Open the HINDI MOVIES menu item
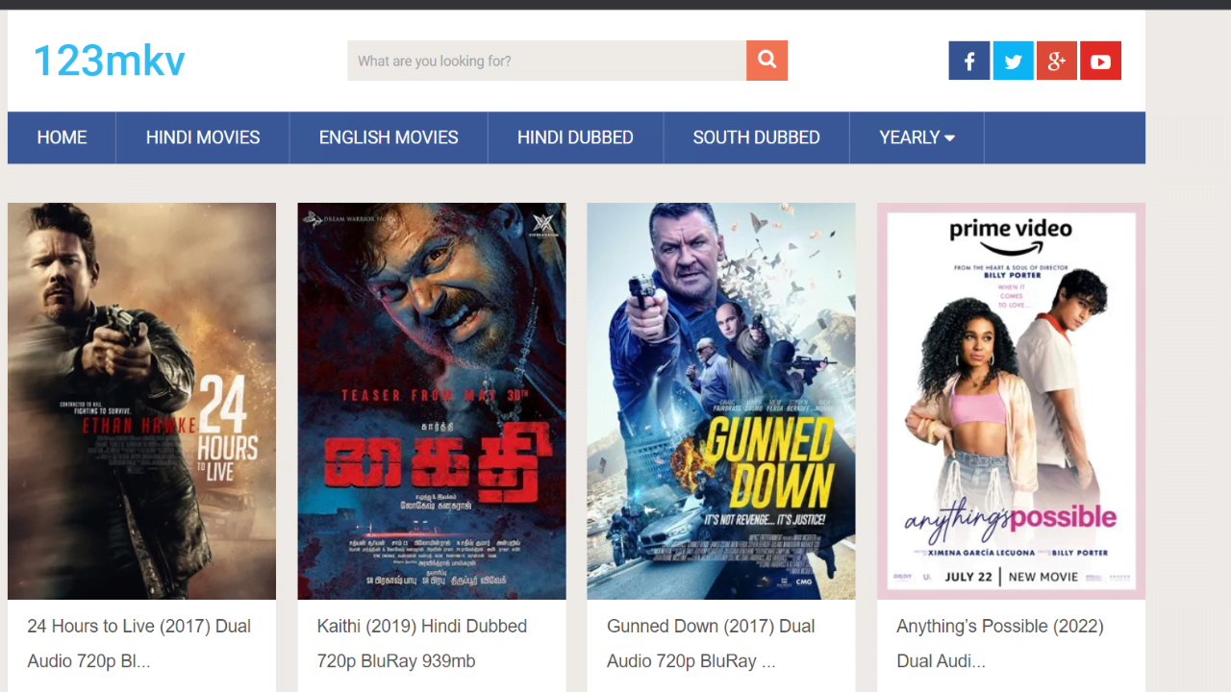Screen dimensions: 1231x692 [203, 137]
